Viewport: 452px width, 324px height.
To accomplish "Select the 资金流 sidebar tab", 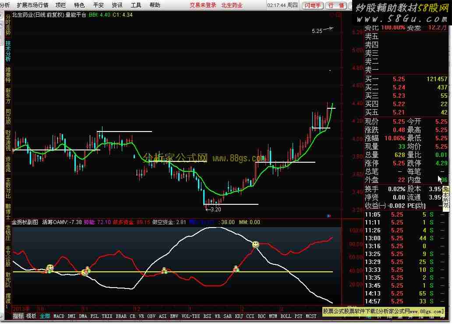I will pos(8,164).
